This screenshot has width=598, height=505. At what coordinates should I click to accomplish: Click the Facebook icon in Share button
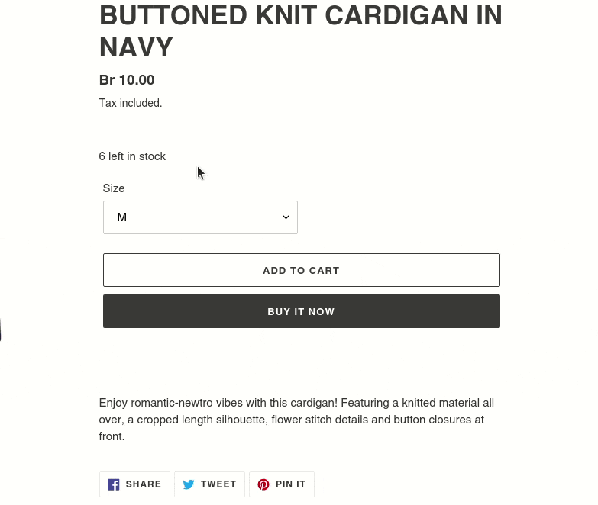tap(114, 484)
